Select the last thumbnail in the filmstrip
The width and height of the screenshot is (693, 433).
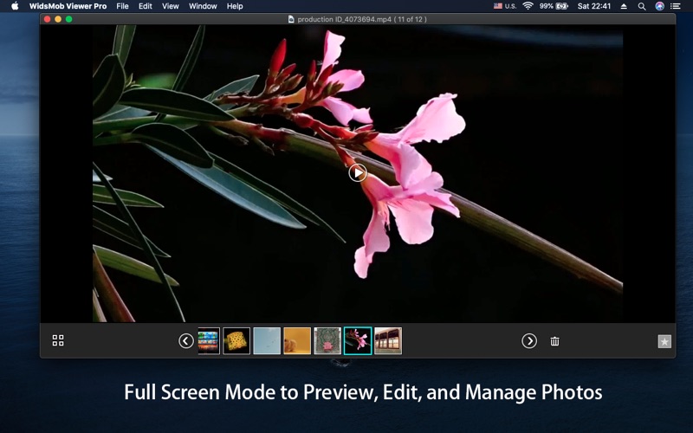click(388, 341)
